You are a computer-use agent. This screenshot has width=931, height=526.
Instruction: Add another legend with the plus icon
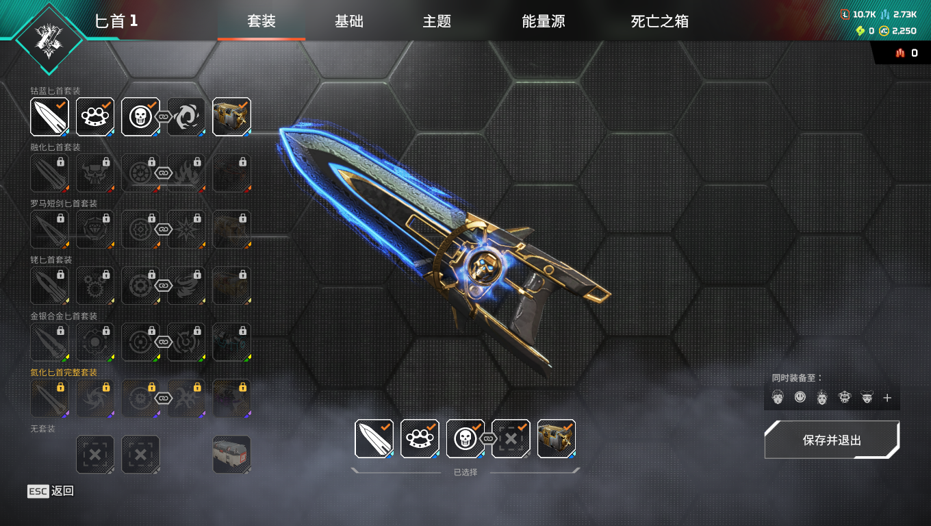tap(887, 397)
